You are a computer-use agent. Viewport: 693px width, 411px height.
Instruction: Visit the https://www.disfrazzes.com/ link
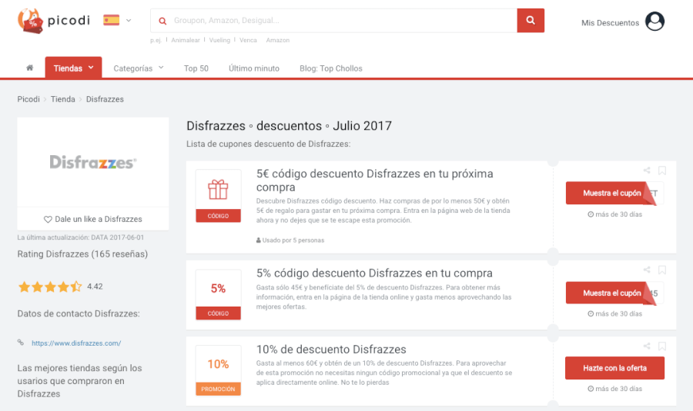coord(76,343)
